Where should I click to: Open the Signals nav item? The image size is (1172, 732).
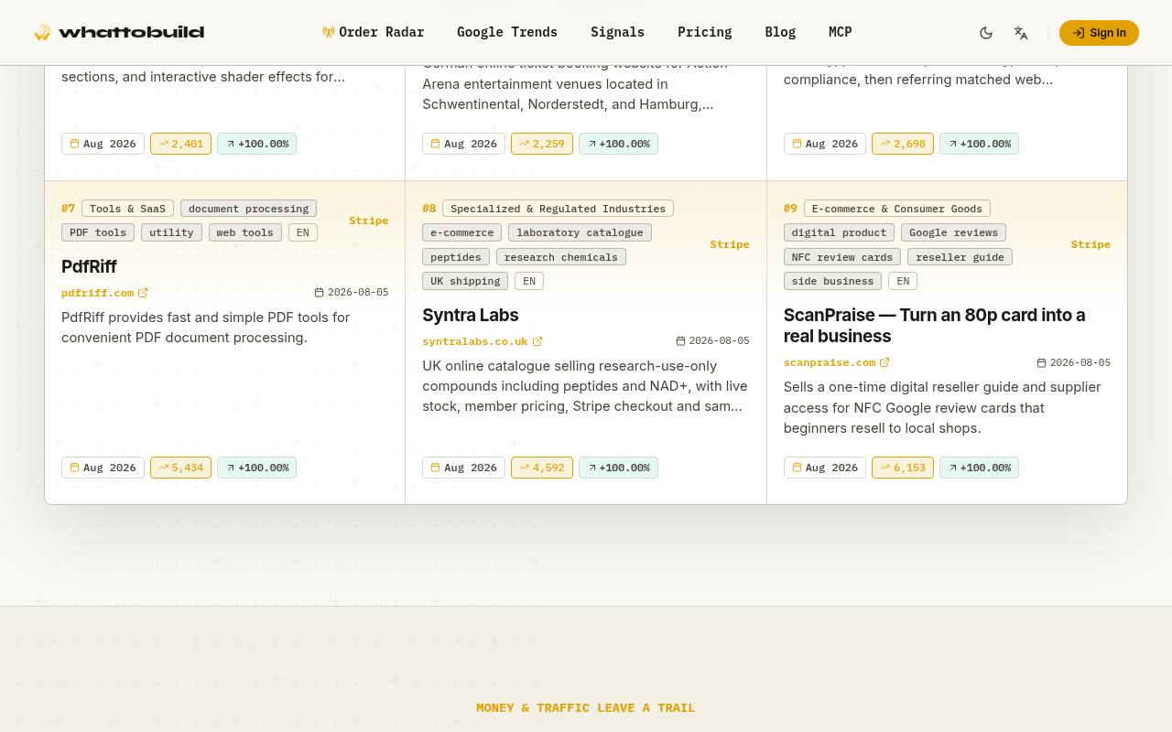pos(617,32)
